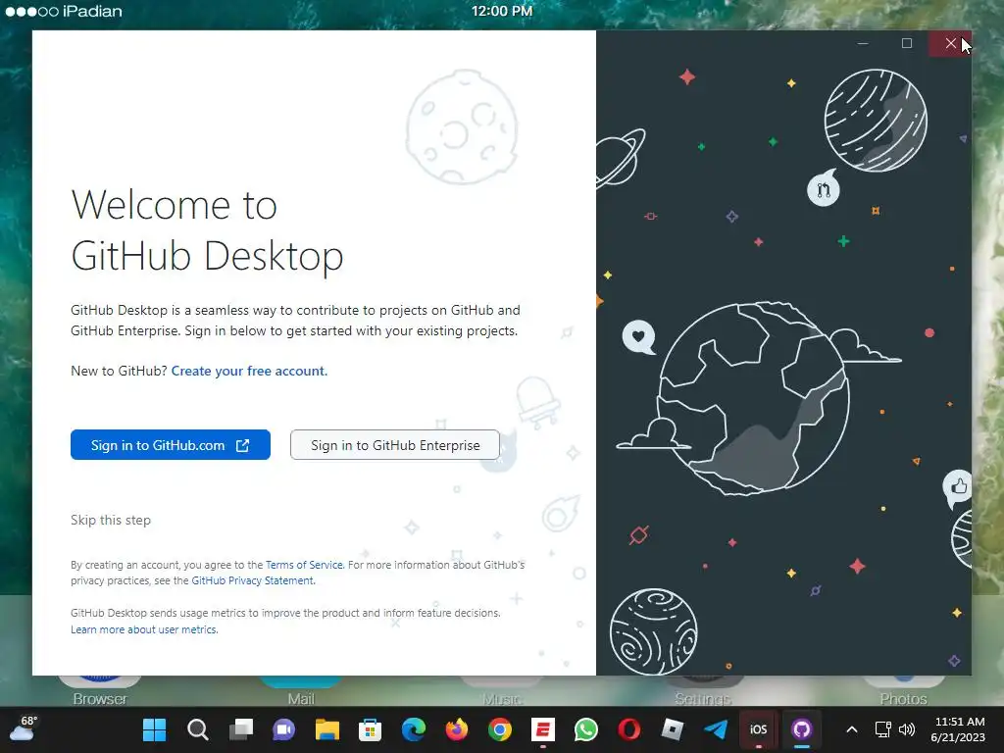The image size is (1004, 753).
Task: Open Microsoft Store from taskbar
Action: [x=370, y=729]
